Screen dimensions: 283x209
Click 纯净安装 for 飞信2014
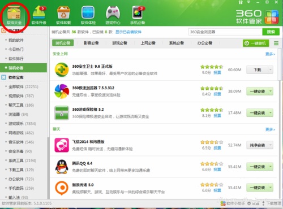[258, 145]
